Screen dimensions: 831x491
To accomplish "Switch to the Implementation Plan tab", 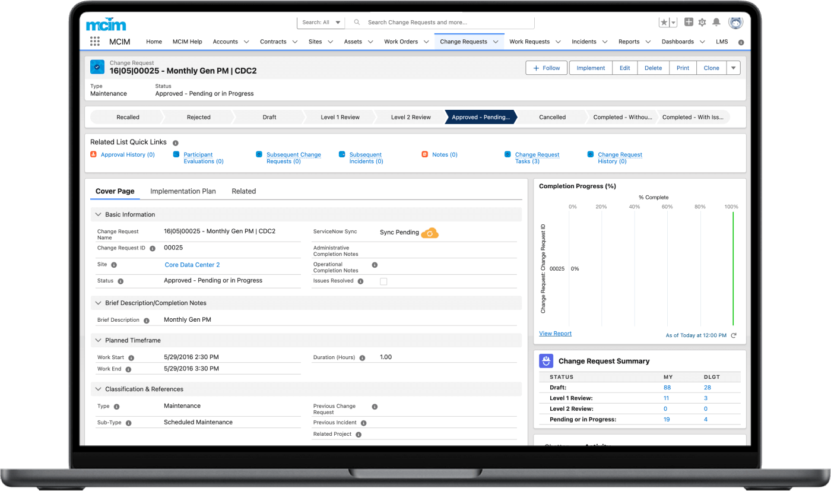I will 183,191.
